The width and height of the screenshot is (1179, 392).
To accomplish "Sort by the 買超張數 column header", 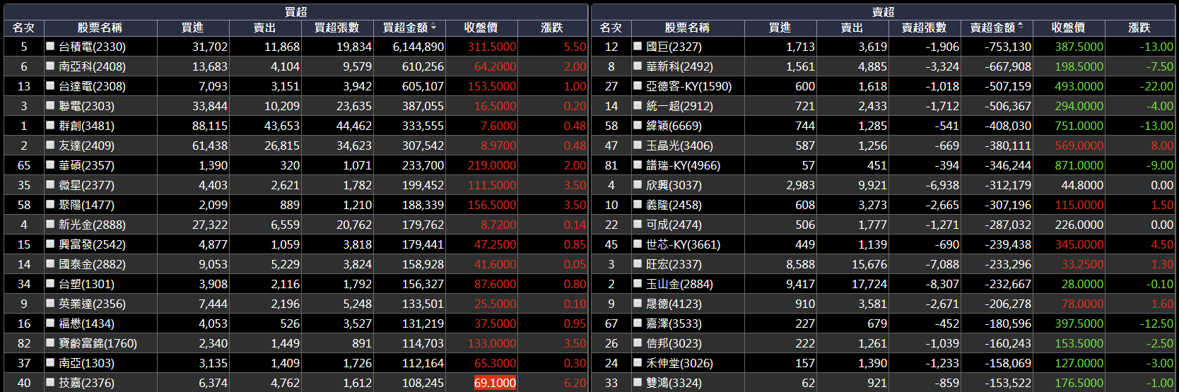I will click(337, 28).
